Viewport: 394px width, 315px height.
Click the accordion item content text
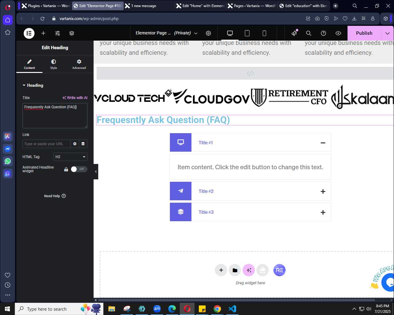[250, 167]
